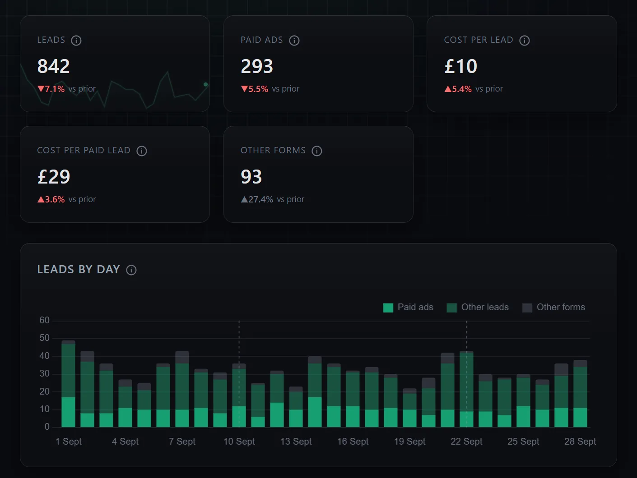The image size is (637, 478).
Task: Click the 27.4% change under Other Forms
Action: click(x=257, y=199)
